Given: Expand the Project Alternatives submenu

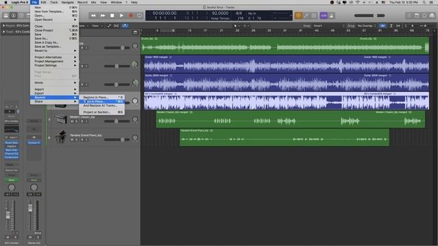Looking at the screenshot, I should [x=55, y=57].
